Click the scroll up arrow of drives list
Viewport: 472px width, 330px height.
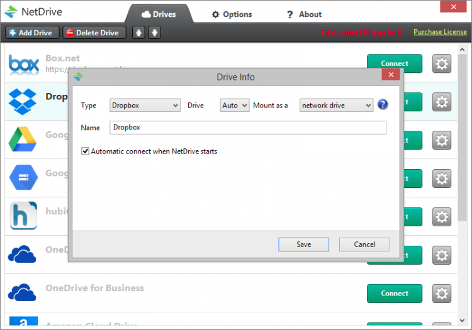[462, 49]
